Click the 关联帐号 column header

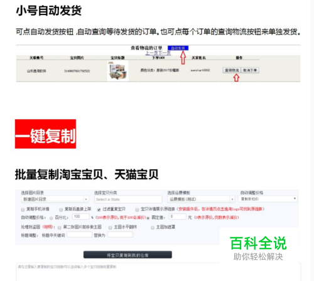coord(36,58)
